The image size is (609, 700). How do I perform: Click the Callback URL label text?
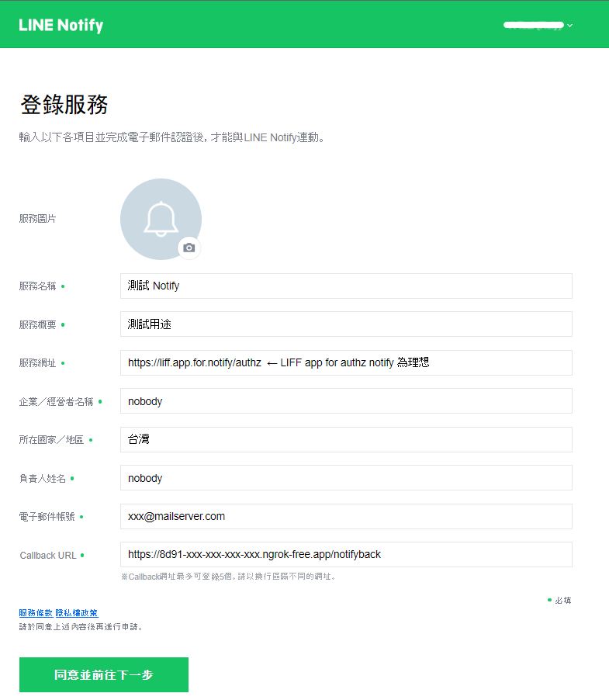click(x=48, y=556)
